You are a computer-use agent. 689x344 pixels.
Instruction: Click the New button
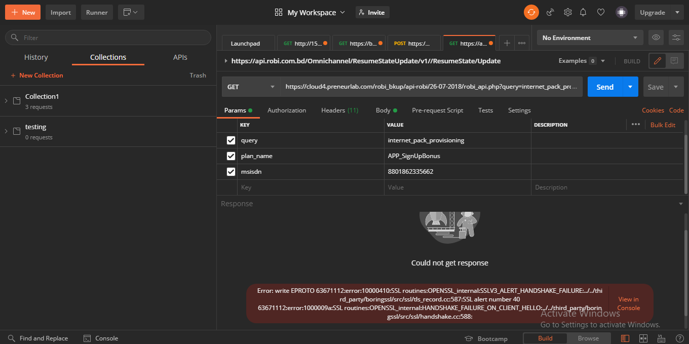[23, 12]
